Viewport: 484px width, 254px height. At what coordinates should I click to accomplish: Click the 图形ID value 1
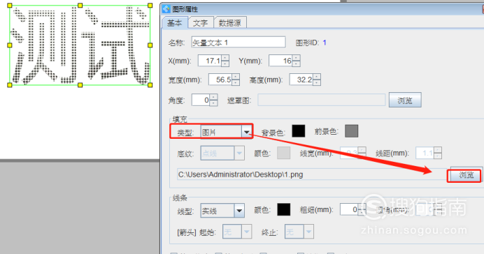(x=325, y=43)
